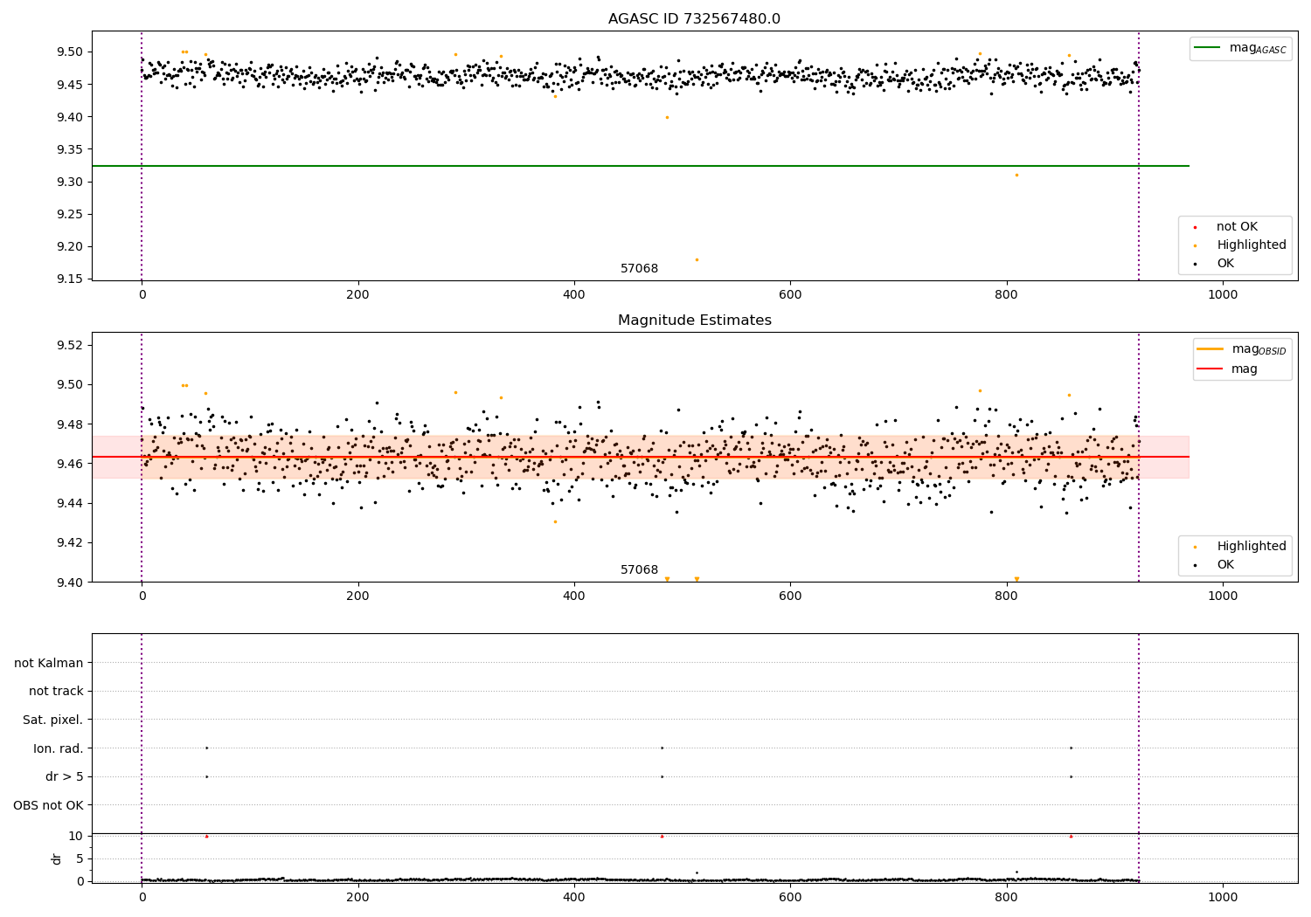
Task: Click the "not Kalman" axis label
Action: [49, 663]
